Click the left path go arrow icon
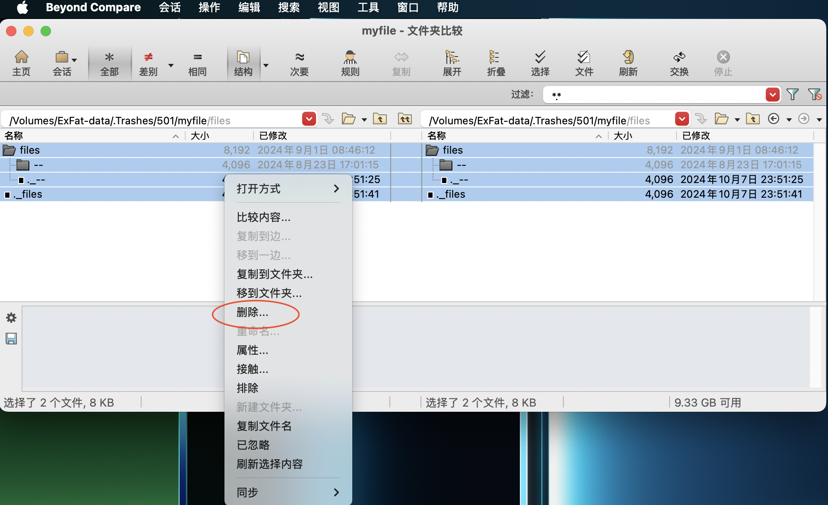Viewport: 828px width, 505px height. 329,119
